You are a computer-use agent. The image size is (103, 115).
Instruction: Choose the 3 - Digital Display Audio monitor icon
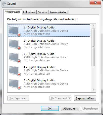point(15,58)
